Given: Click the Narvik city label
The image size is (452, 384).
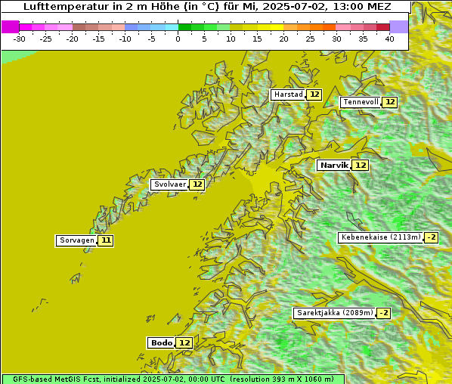Looking at the screenshot, I should point(334,166).
